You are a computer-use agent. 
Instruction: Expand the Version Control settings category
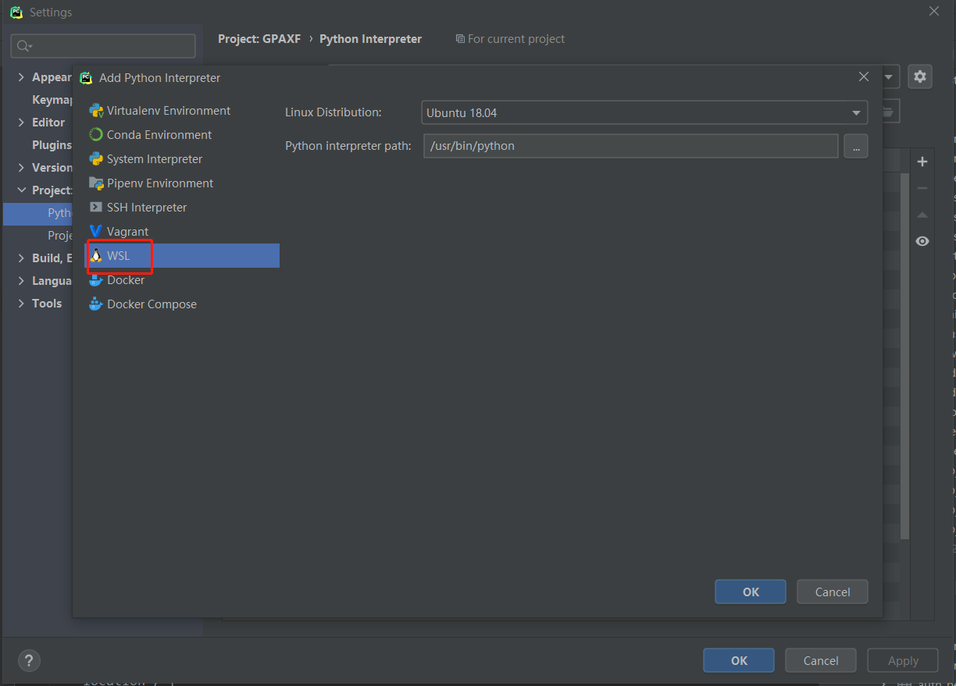point(21,168)
